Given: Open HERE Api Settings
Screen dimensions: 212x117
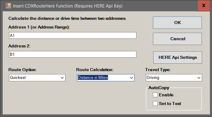Looking at the screenshot, I should 178,57.
